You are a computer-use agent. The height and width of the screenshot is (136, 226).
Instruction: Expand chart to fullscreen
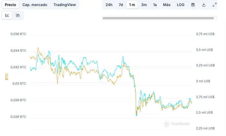coord(215,5)
